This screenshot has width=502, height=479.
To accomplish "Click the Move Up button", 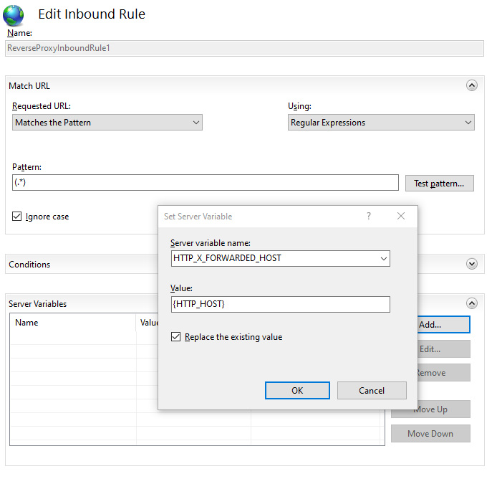I will tap(430, 409).
